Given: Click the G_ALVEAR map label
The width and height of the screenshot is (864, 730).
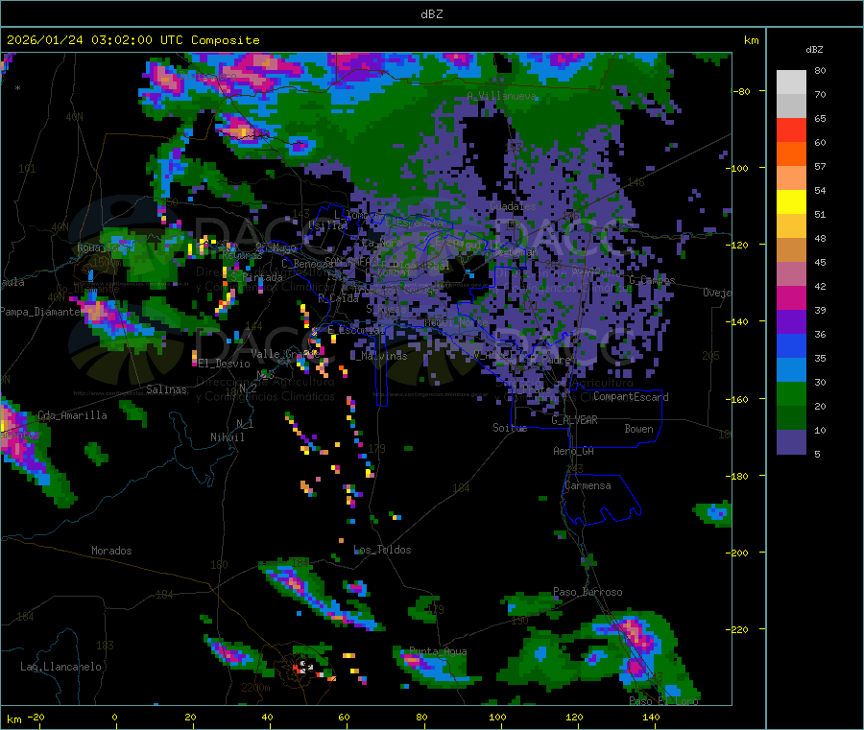Looking at the screenshot, I should [x=574, y=420].
